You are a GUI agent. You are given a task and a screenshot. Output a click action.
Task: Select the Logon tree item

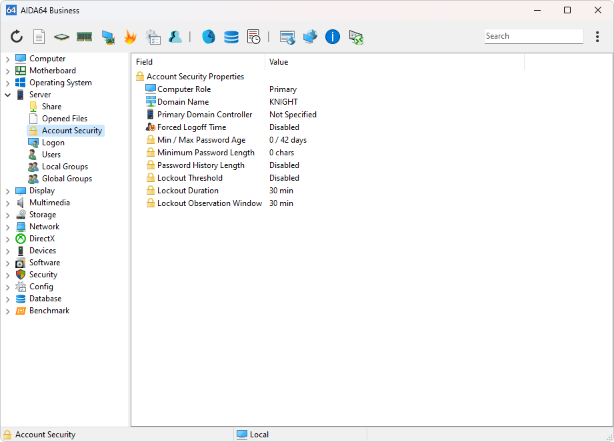tap(53, 143)
